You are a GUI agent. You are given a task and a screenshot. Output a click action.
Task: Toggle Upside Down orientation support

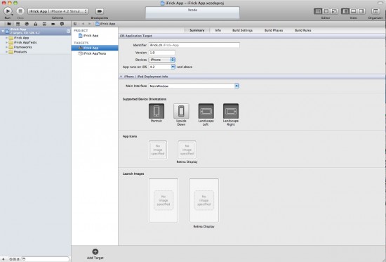[x=181, y=111]
